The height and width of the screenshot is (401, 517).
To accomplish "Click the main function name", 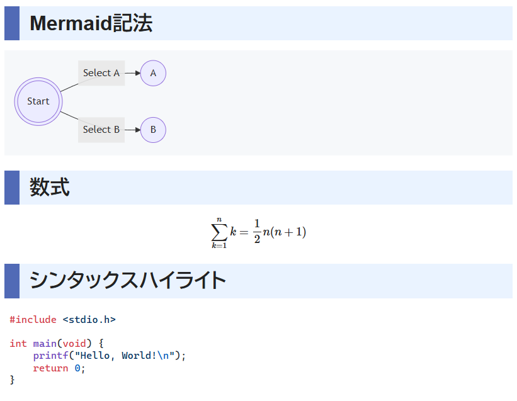I will coord(45,344).
